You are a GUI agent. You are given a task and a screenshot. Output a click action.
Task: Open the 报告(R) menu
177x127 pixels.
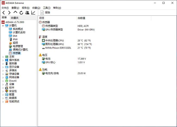pos(26,8)
